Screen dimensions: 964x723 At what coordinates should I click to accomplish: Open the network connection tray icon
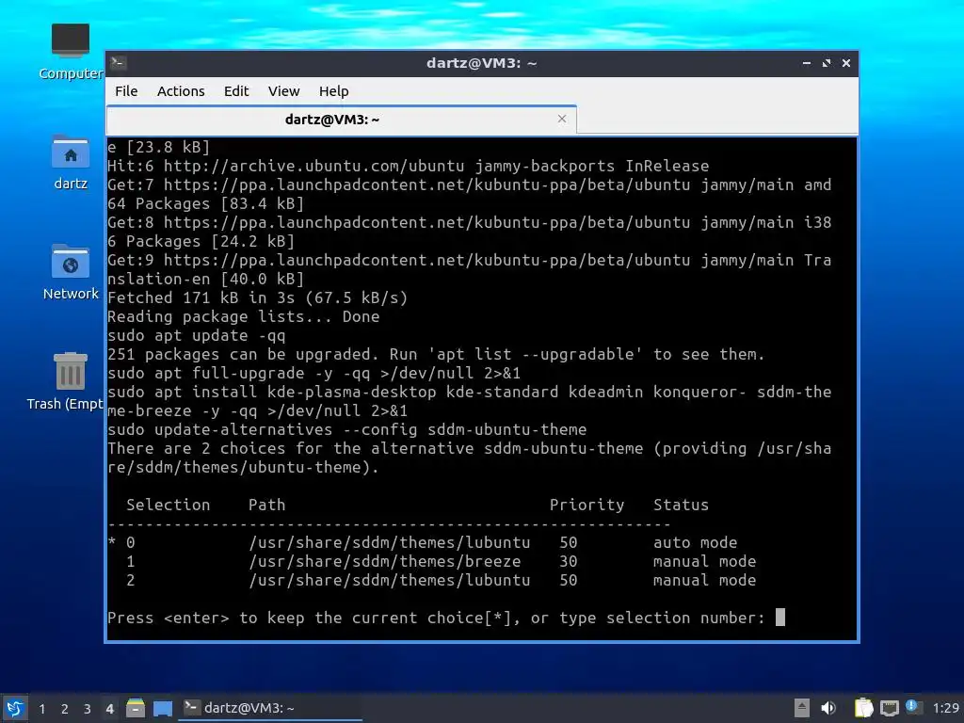tap(889, 708)
